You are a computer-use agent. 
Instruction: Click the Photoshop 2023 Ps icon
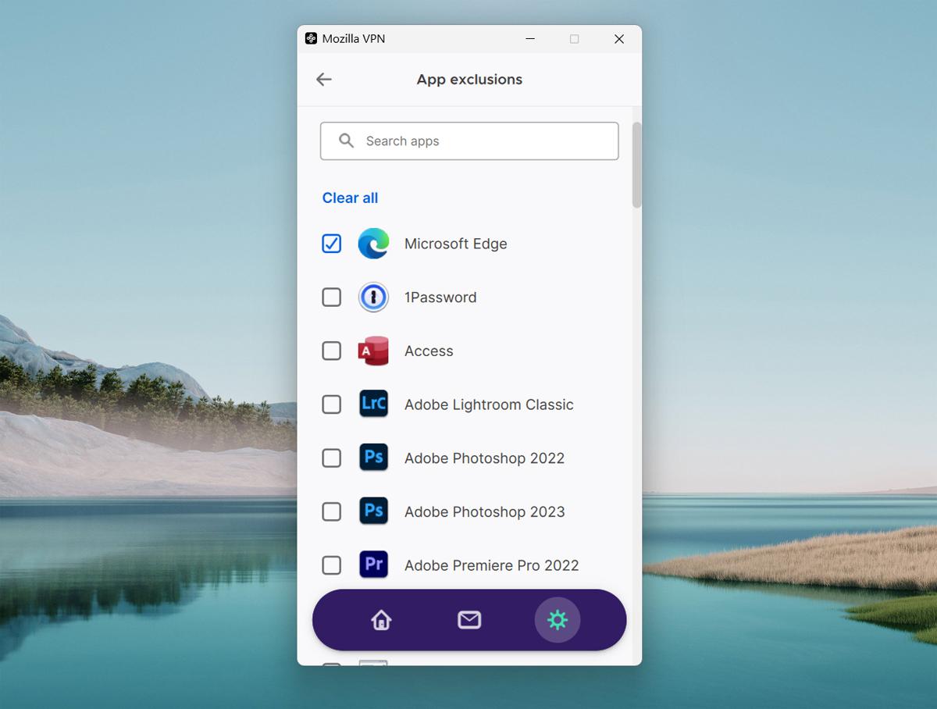coord(373,511)
